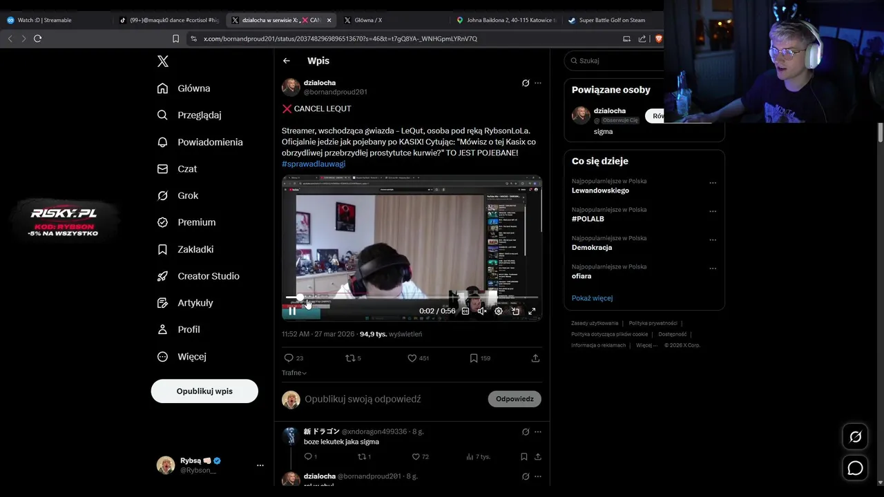Share the main post
Viewport: 884px width, 497px height.
(x=535, y=358)
